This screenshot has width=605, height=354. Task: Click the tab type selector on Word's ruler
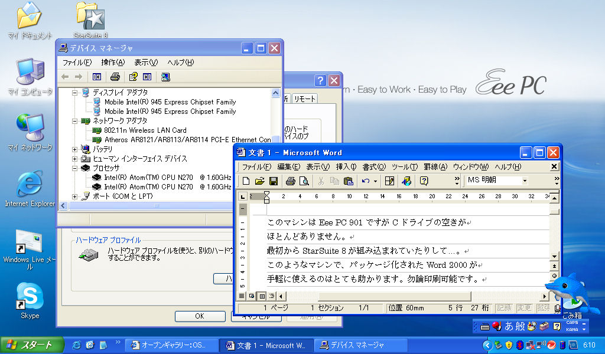pyautogui.click(x=242, y=196)
